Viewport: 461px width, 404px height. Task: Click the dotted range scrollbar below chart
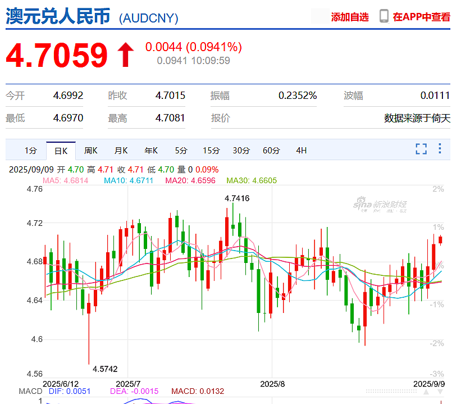click(391, 391)
